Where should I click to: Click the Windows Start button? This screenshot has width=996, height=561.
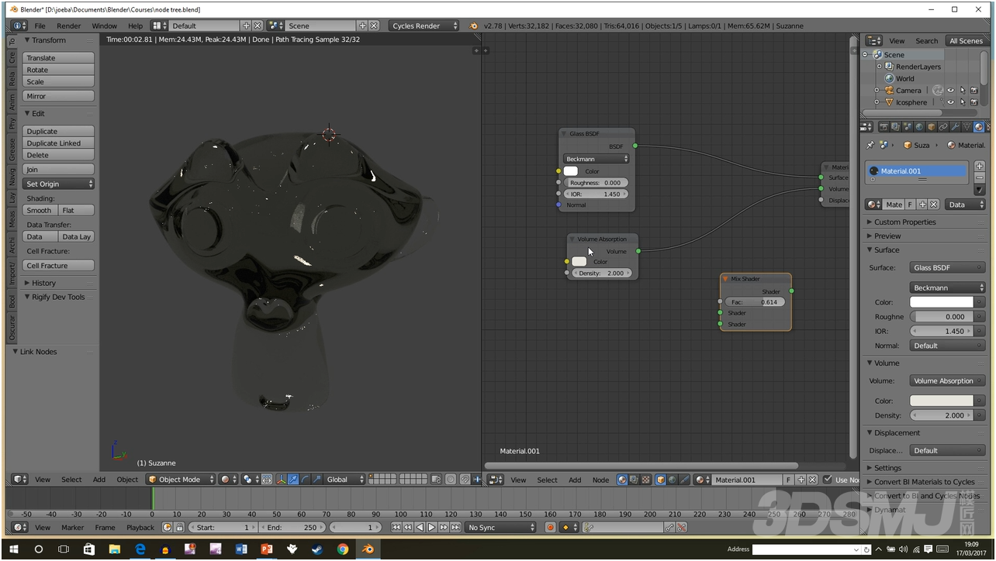point(14,549)
